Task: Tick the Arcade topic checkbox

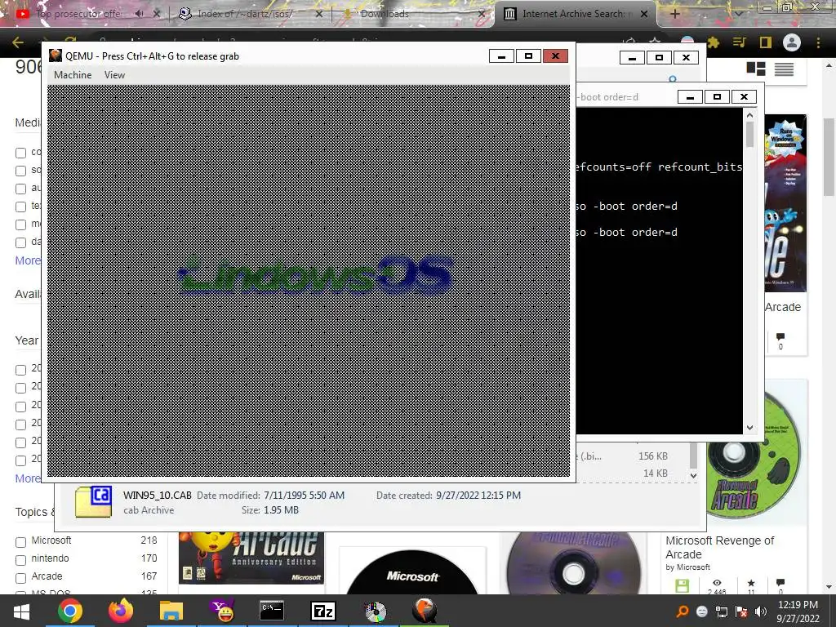Action: (20, 579)
